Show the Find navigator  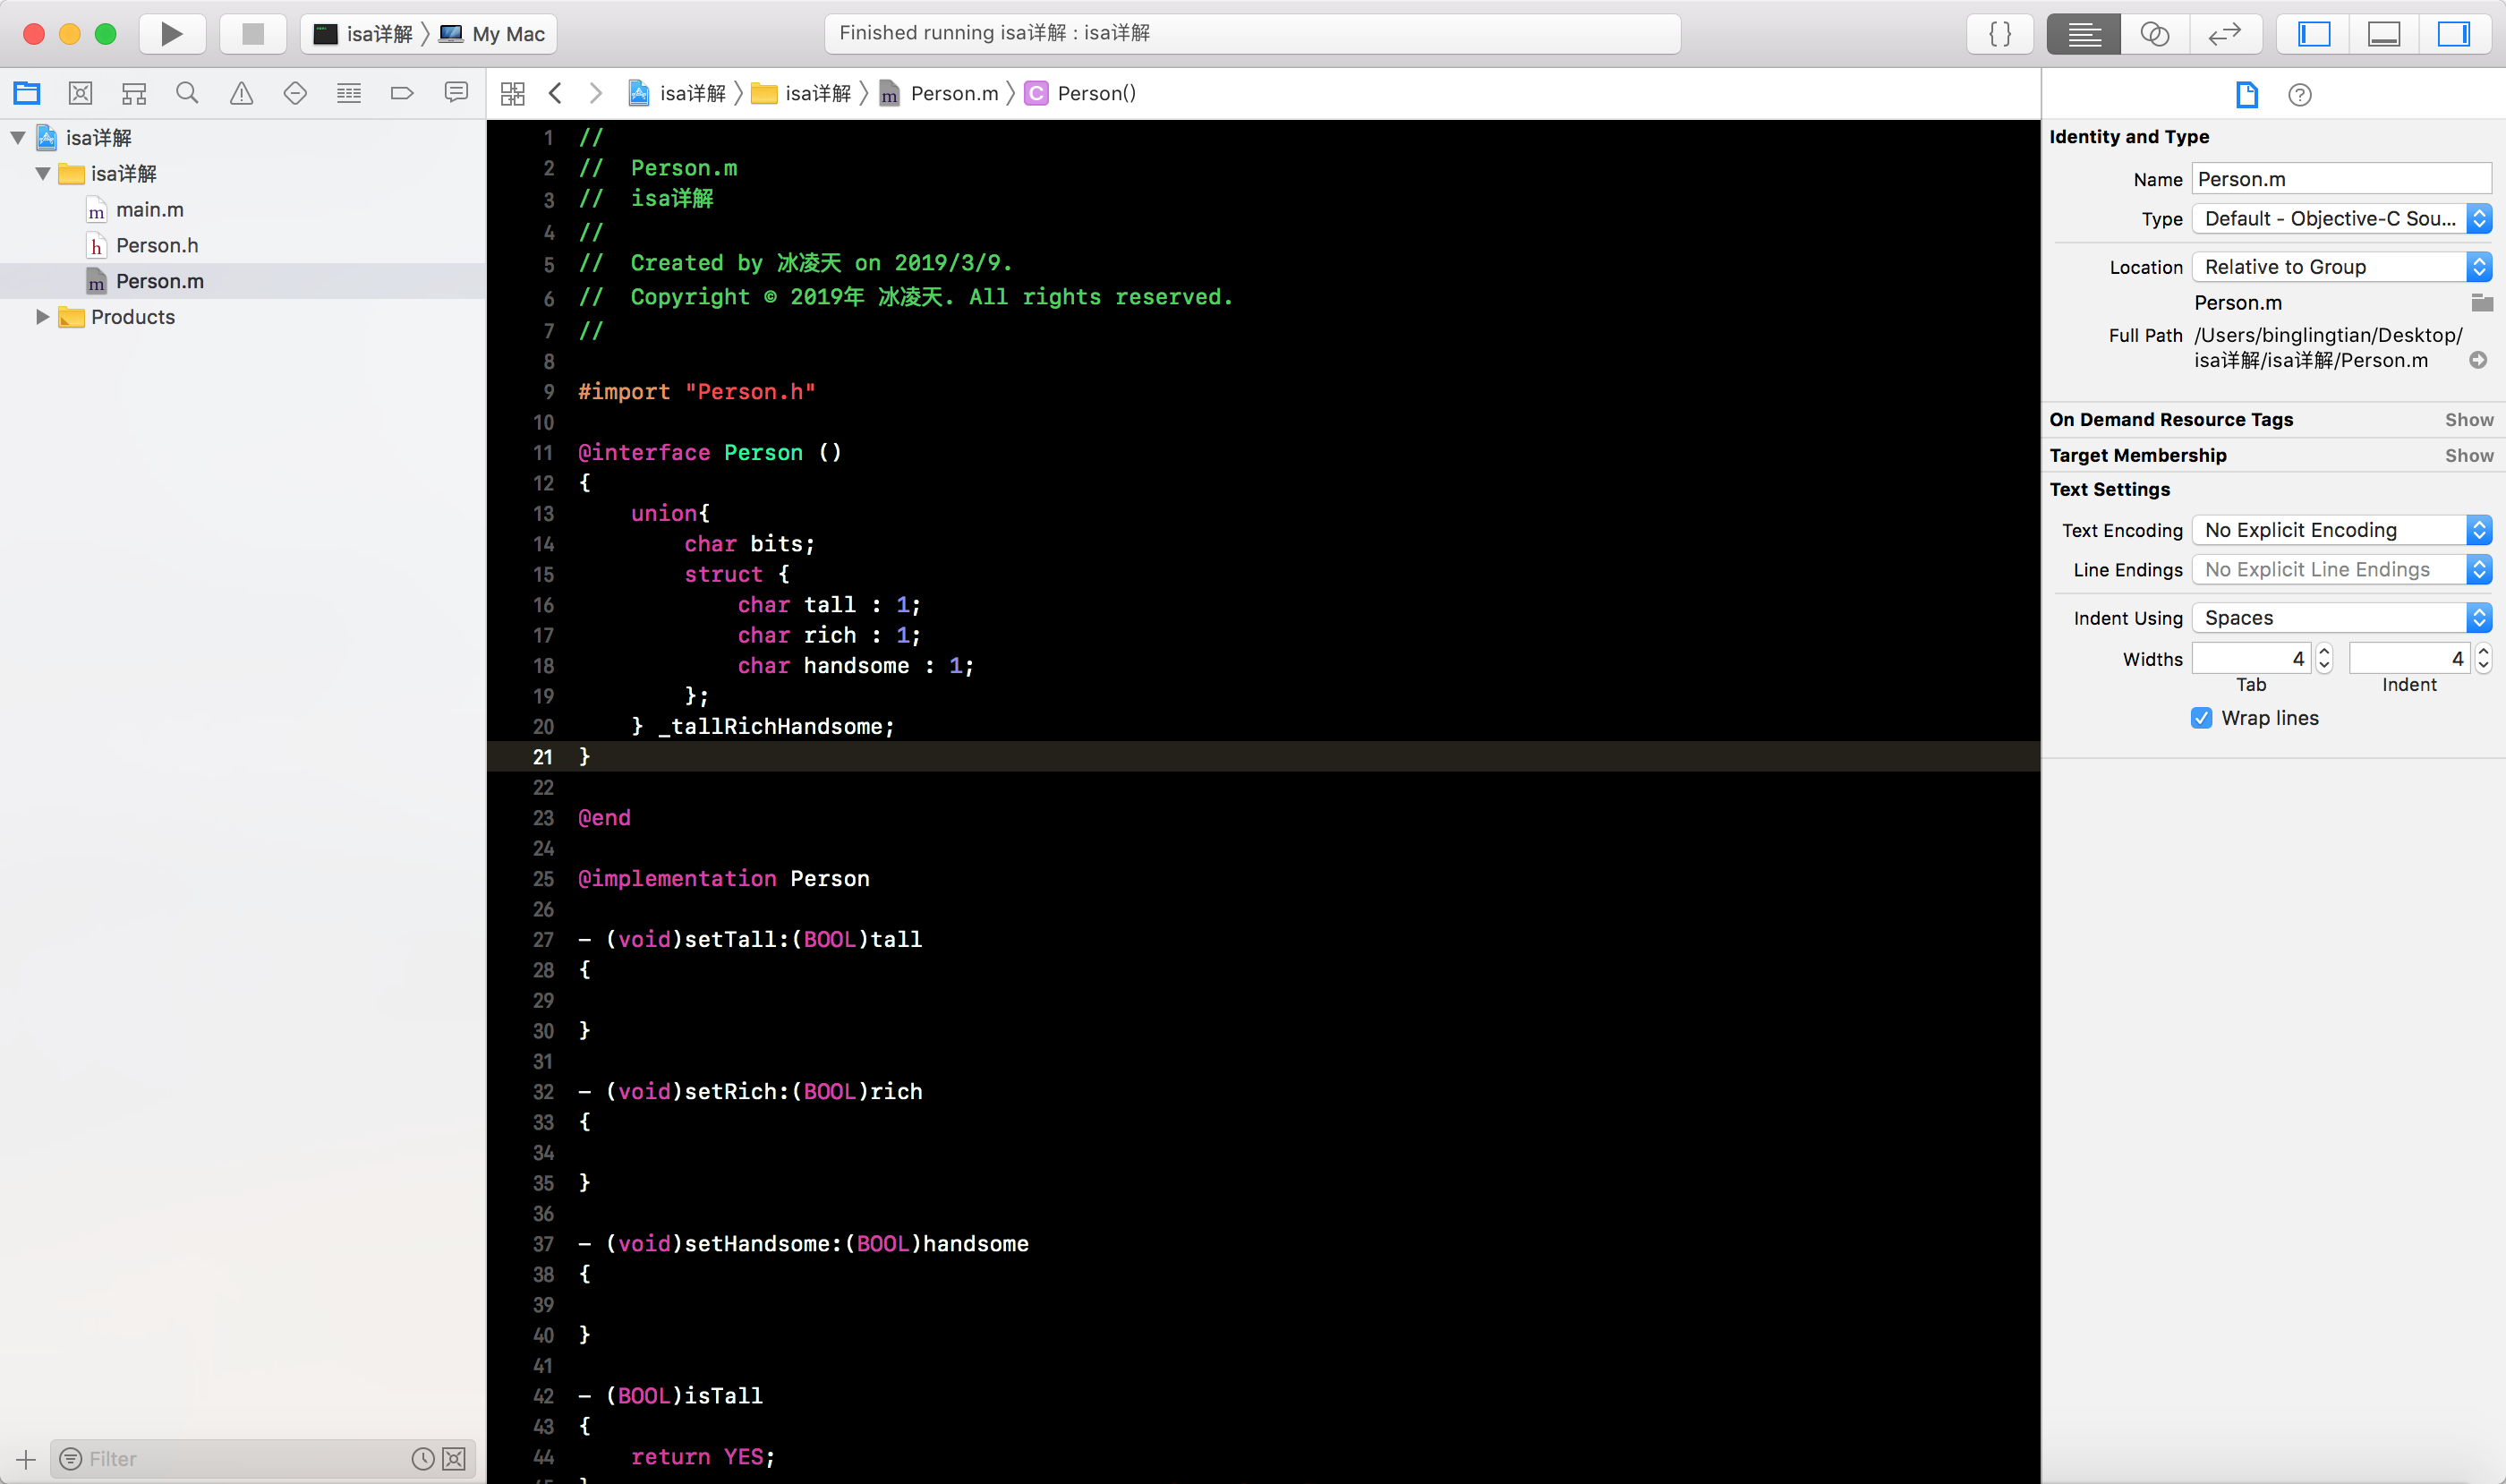click(x=187, y=93)
